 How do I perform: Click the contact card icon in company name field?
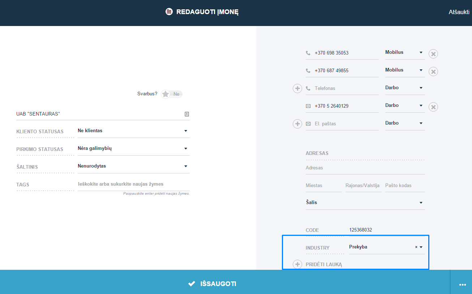click(187, 114)
